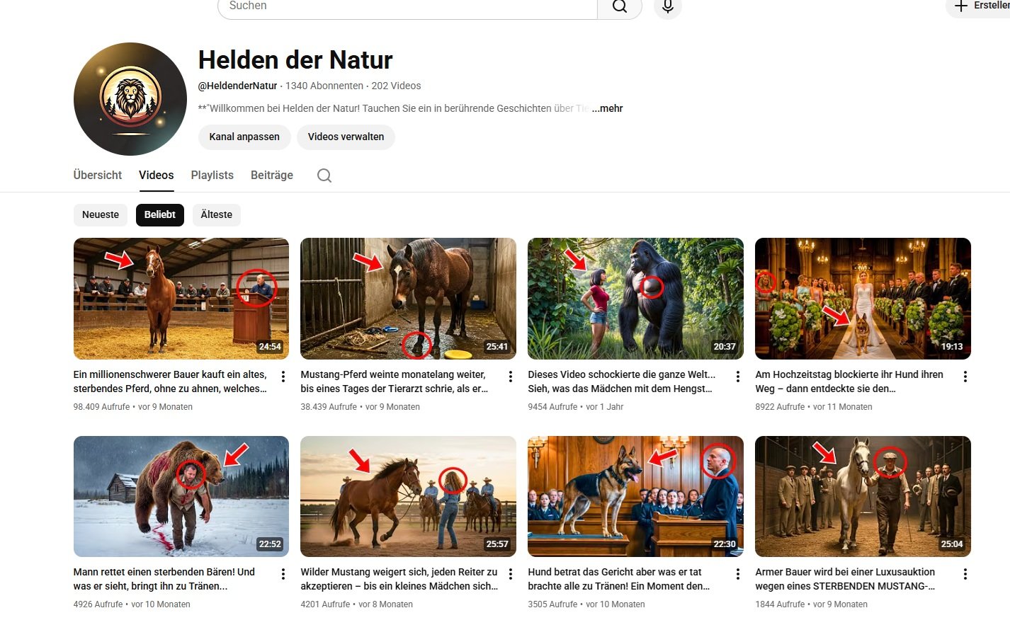Expand channel description with ...mehr
Viewport: 1010px width, 620px height.
click(608, 108)
